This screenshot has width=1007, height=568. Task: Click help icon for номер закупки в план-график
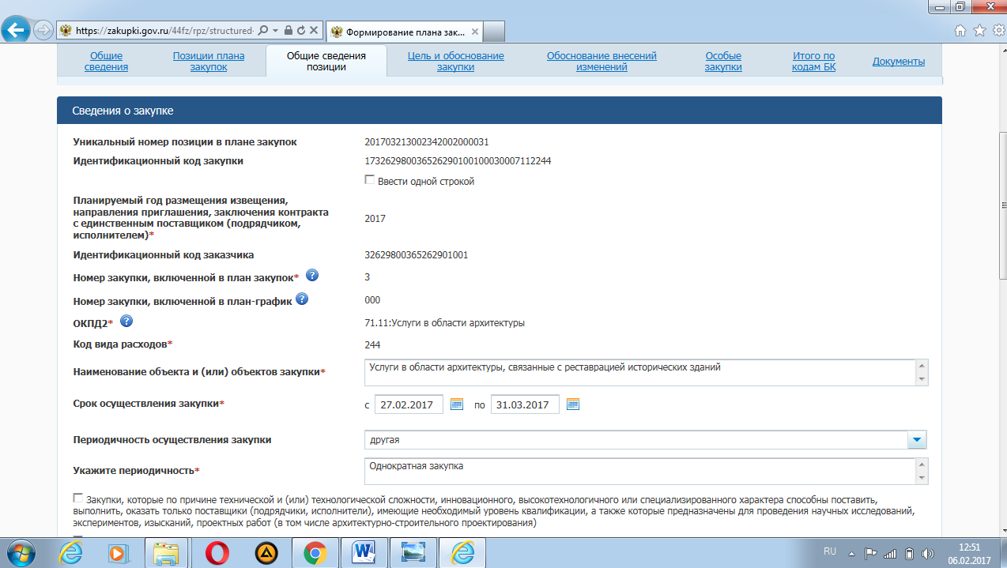click(x=301, y=299)
